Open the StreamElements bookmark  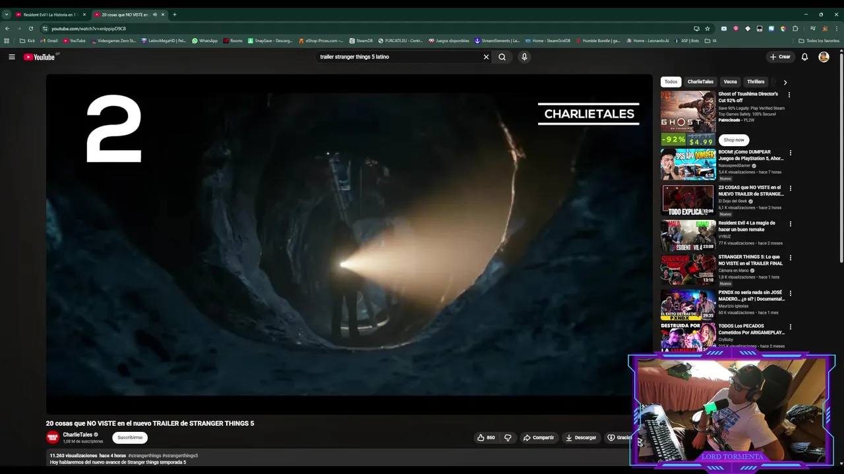click(497, 41)
